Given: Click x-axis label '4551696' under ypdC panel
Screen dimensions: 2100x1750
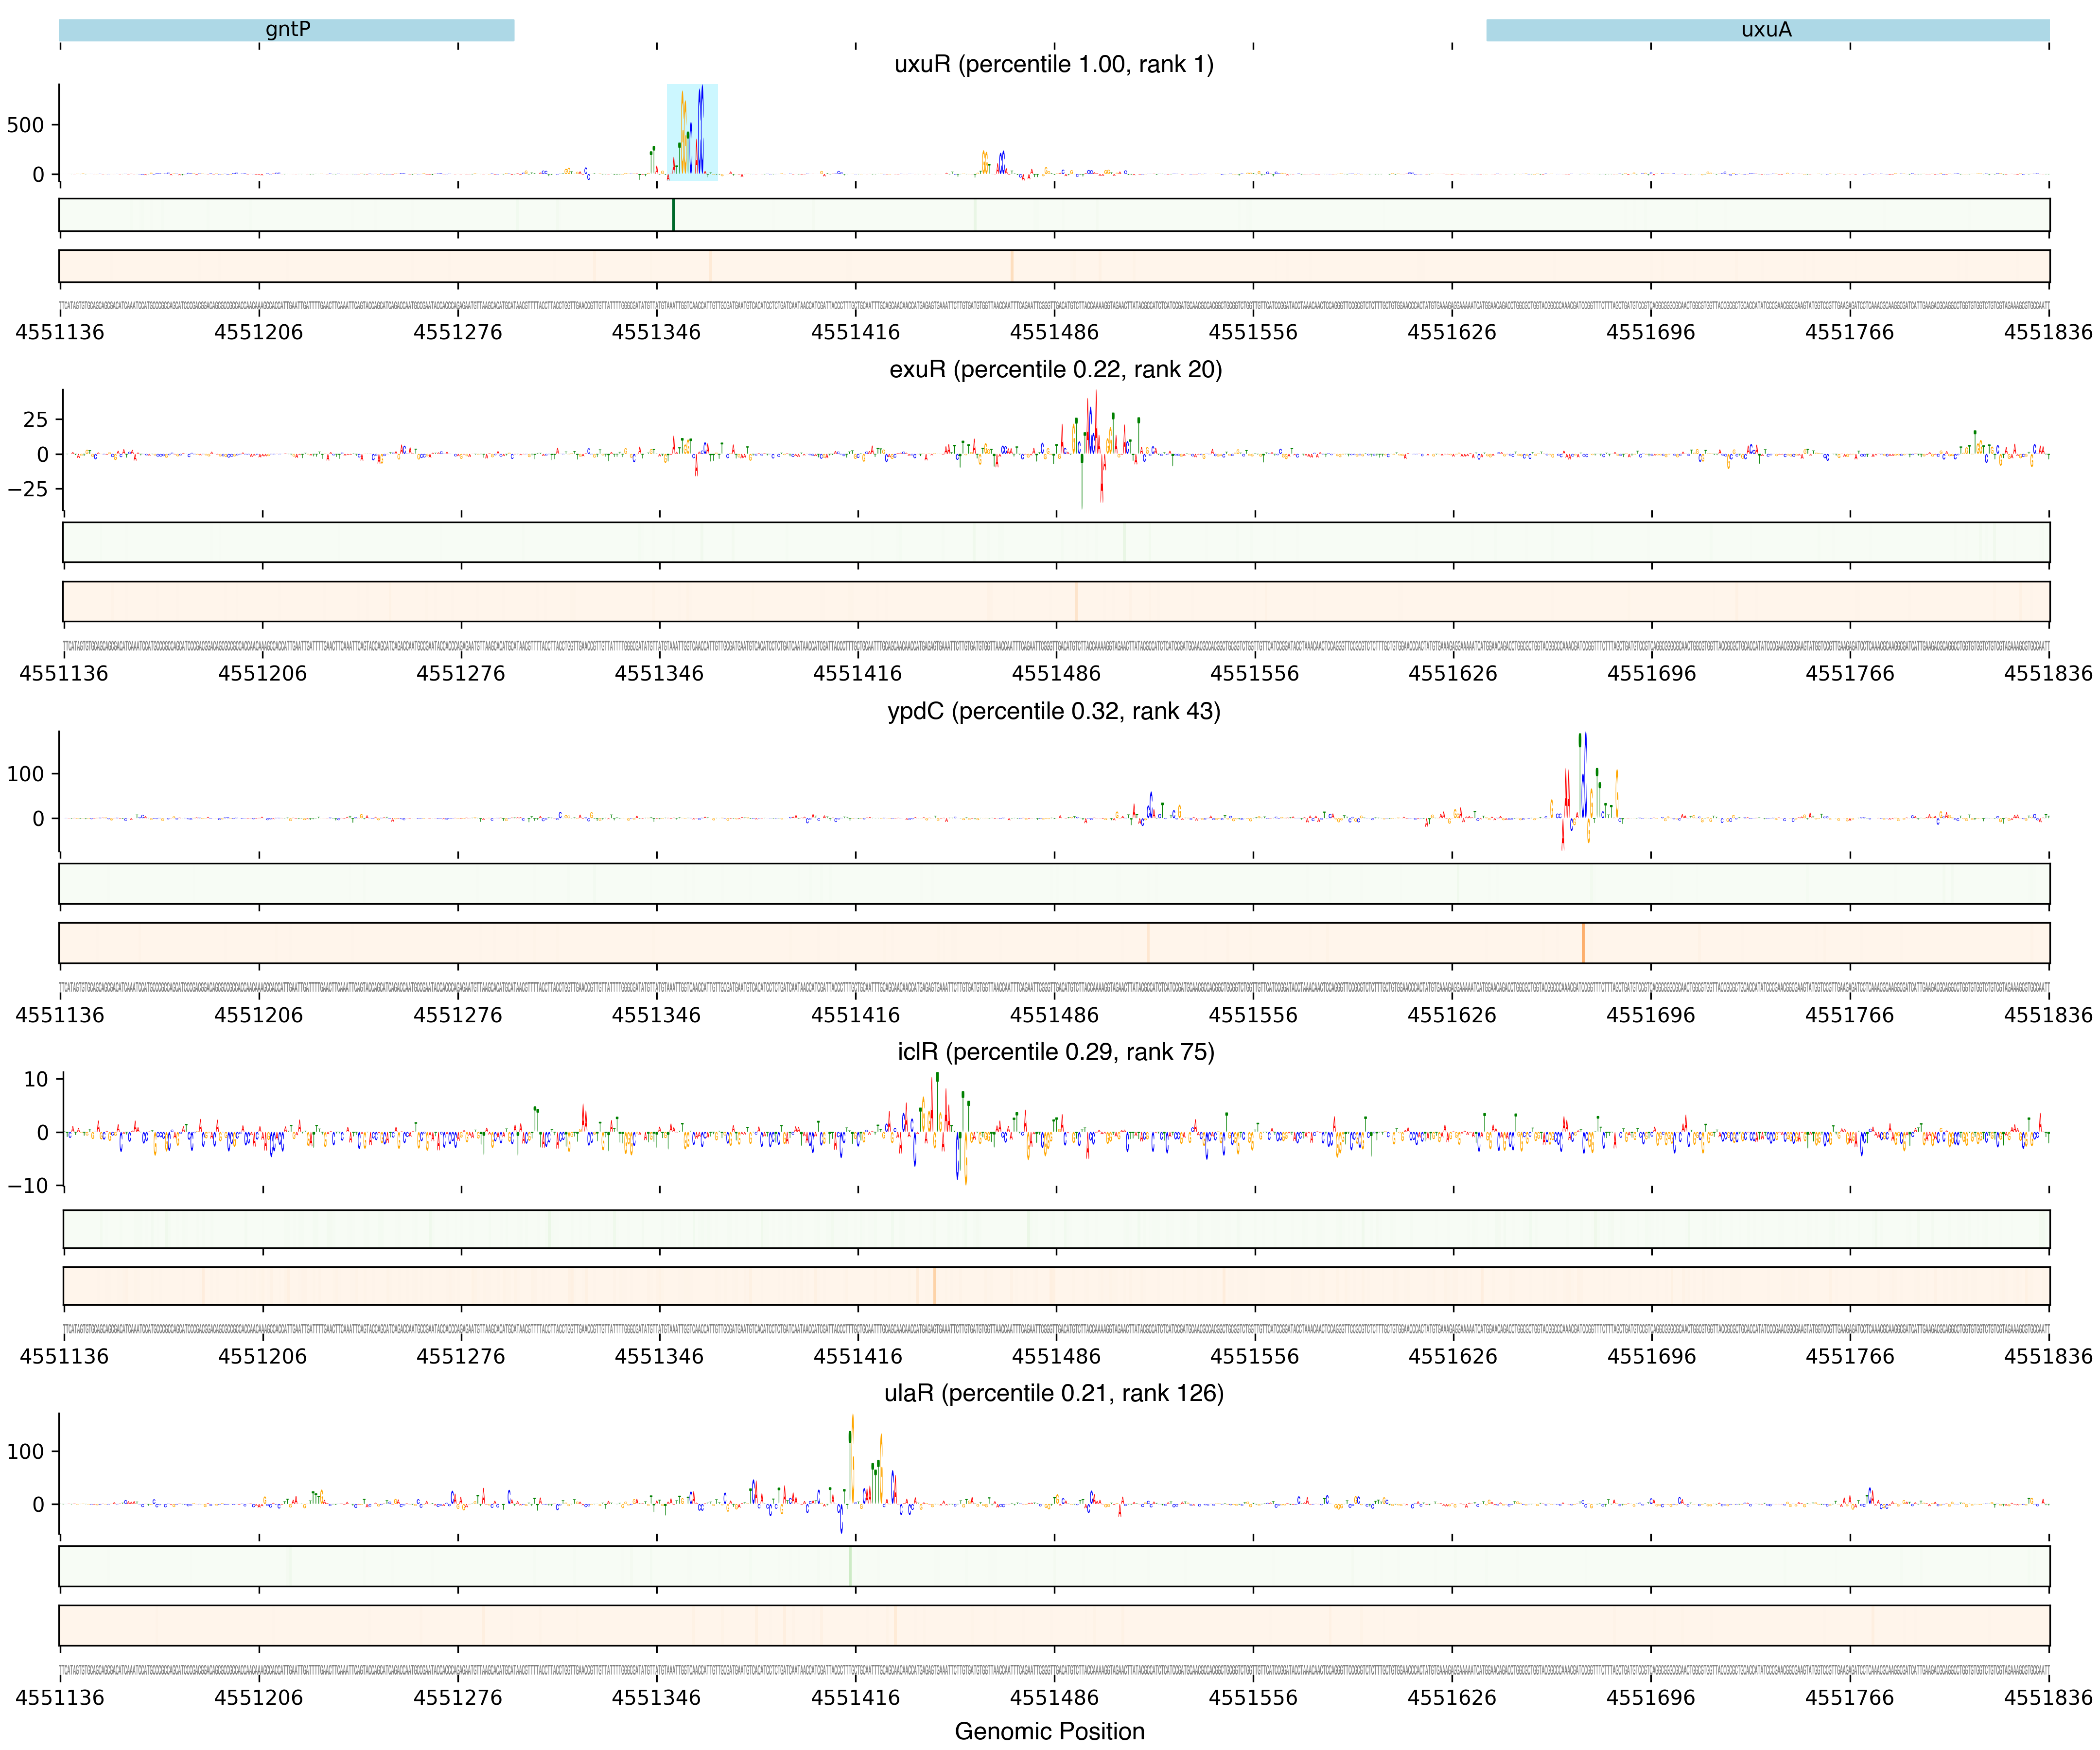Looking at the screenshot, I should 1651,1015.
